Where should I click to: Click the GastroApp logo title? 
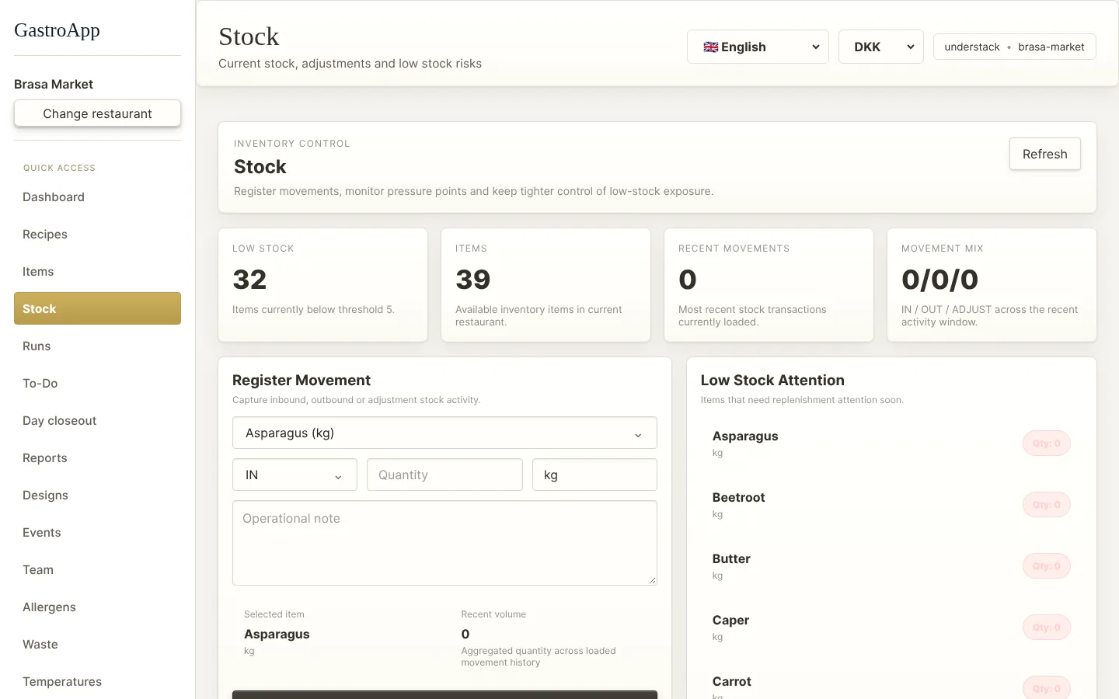(x=57, y=30)
